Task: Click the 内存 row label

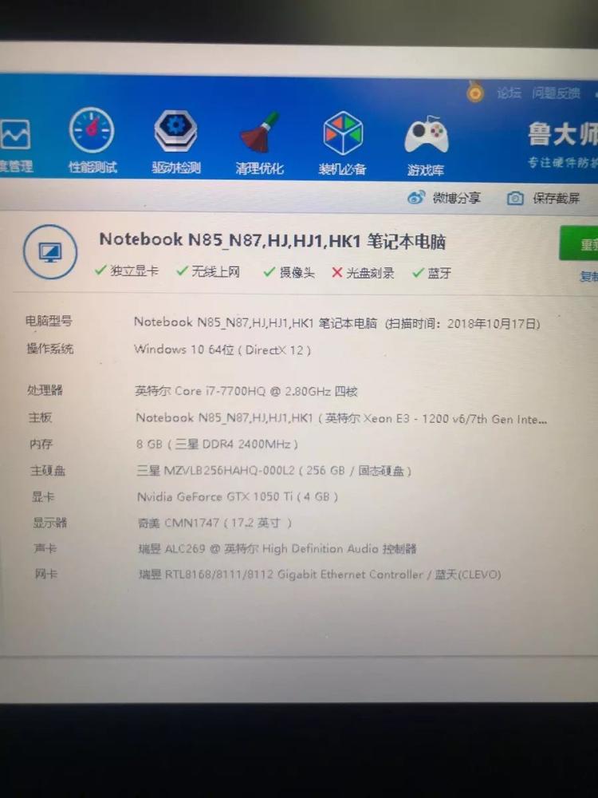Action: (x=41, y=444)
